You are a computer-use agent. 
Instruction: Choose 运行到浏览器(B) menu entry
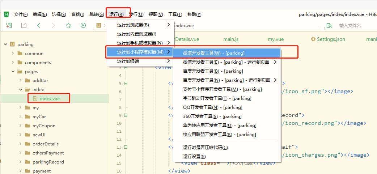pos(140,25)
